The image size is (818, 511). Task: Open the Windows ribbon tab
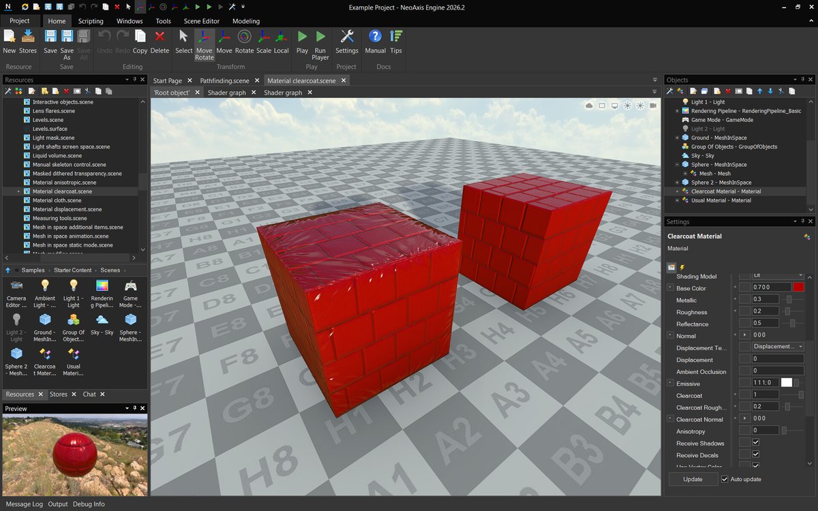[x=130, y=21]
